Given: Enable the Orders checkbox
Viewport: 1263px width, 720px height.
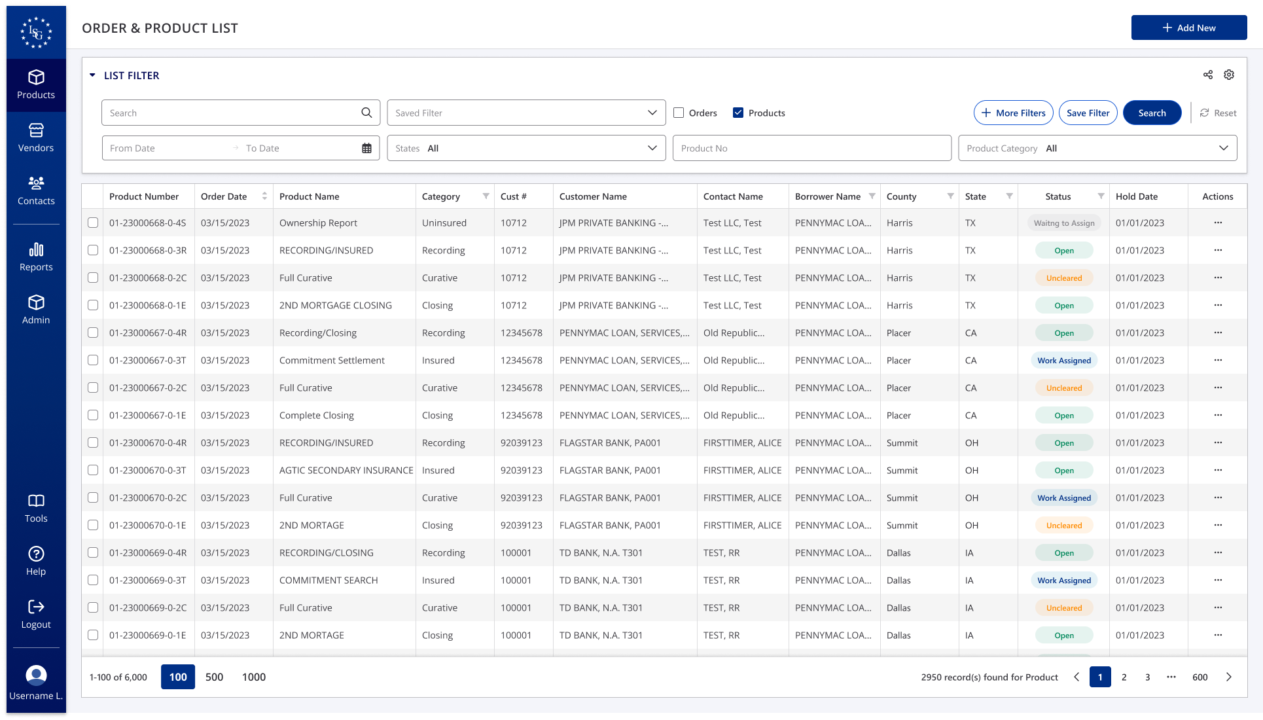Looking at the screenshot, I should (679, 113).
